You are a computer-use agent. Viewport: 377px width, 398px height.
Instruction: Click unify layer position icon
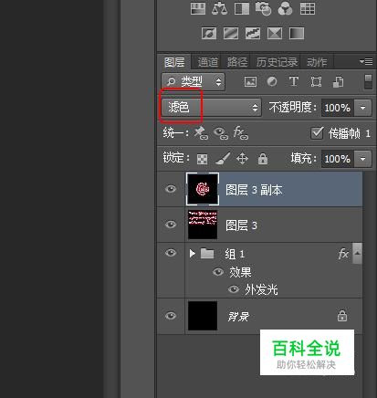tap(201, 133)
